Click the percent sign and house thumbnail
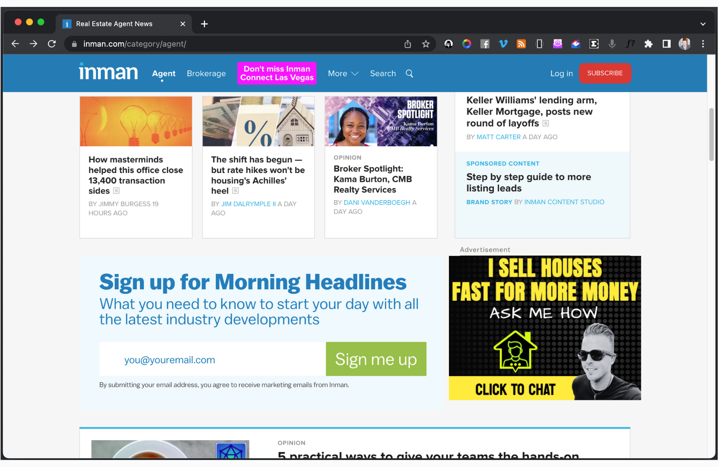This screenshot has width=719, height=467. (258, 122)
